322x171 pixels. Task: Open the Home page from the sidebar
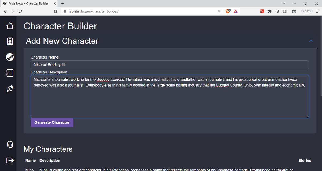(x=10, y=26)
